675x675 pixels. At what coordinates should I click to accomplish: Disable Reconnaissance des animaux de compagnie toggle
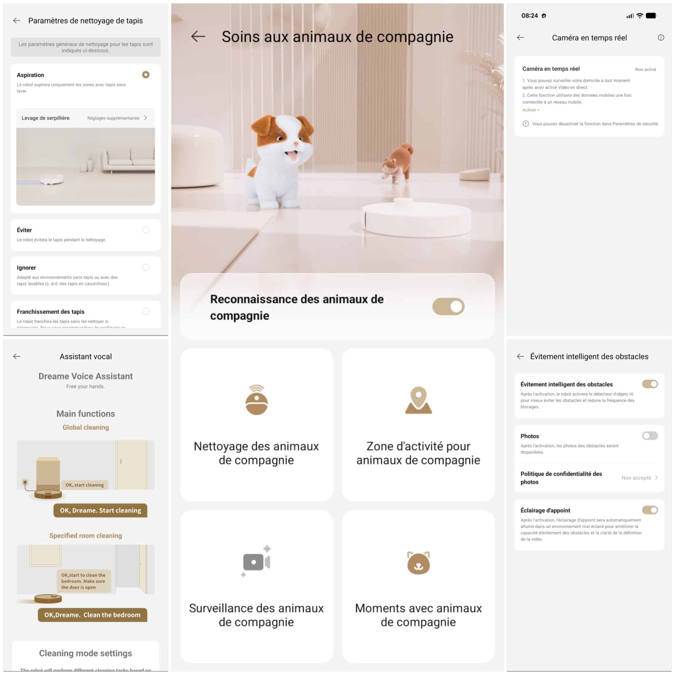pyautogui.click(x=448, y=307)
